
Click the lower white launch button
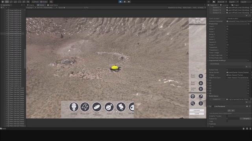(x=197, y=114)
